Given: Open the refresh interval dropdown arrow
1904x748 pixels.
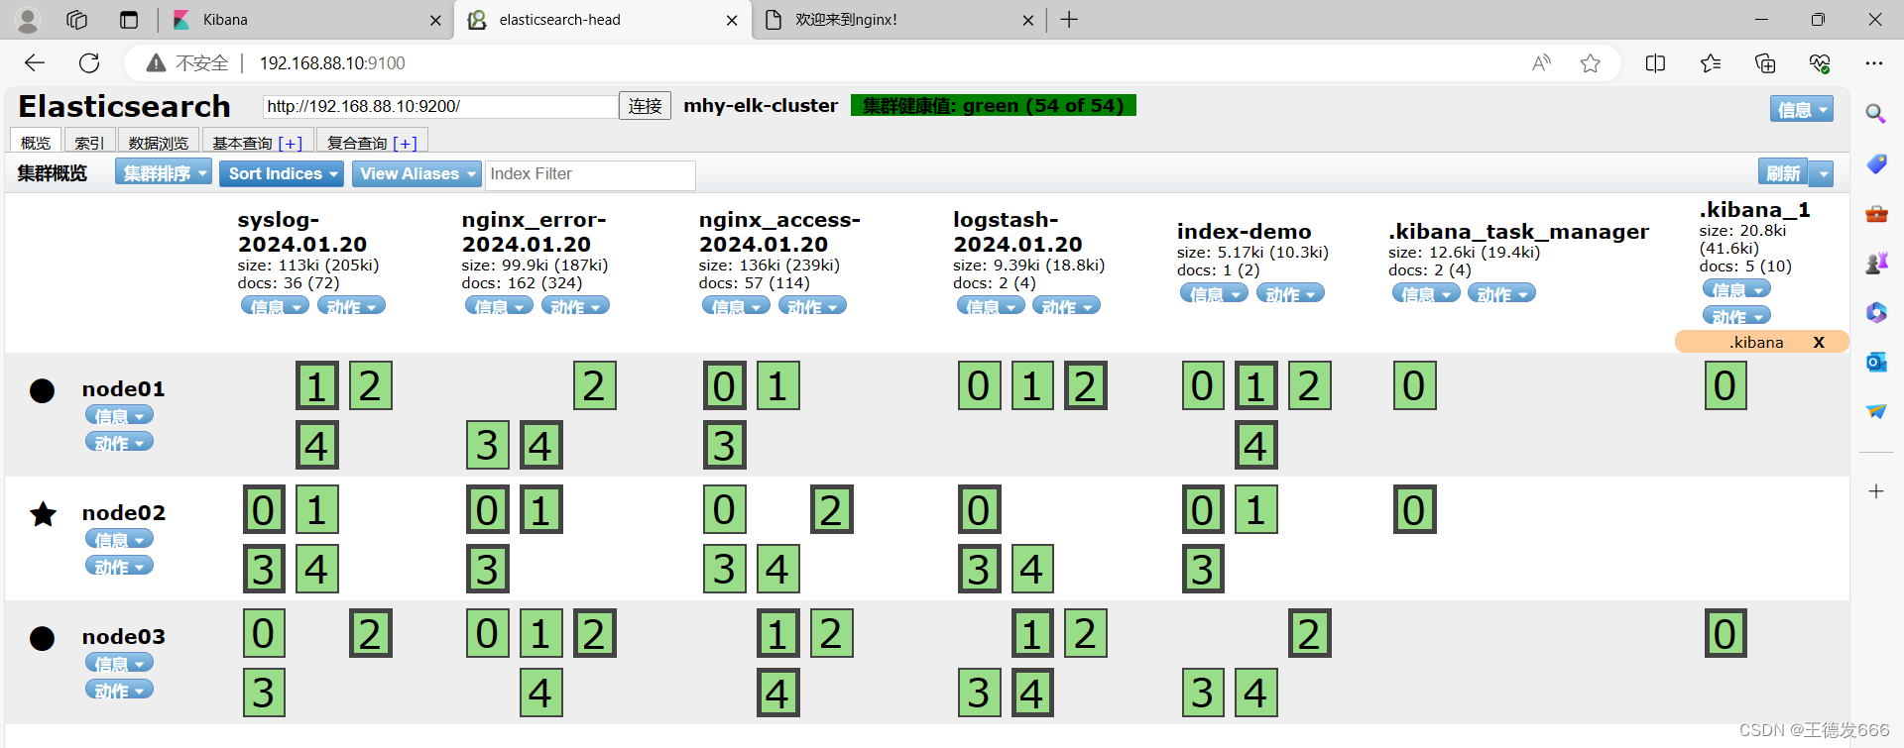Looking at the screenshot, I should point(1822,173).
